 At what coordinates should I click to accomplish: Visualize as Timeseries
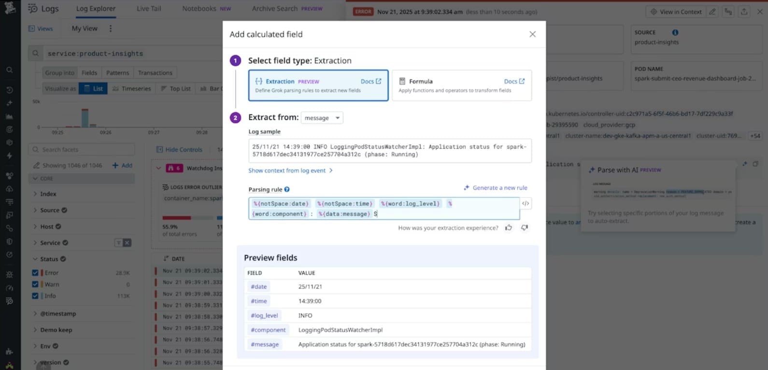132,88
